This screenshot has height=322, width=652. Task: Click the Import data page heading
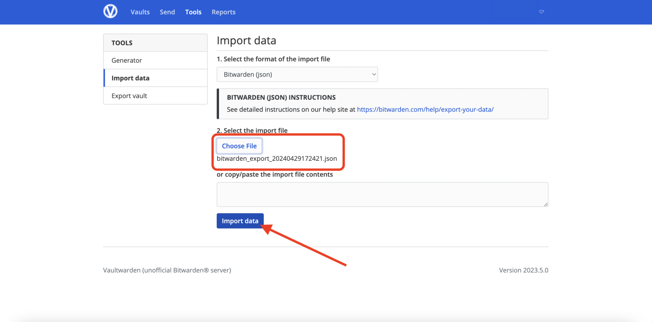[247, 40]
